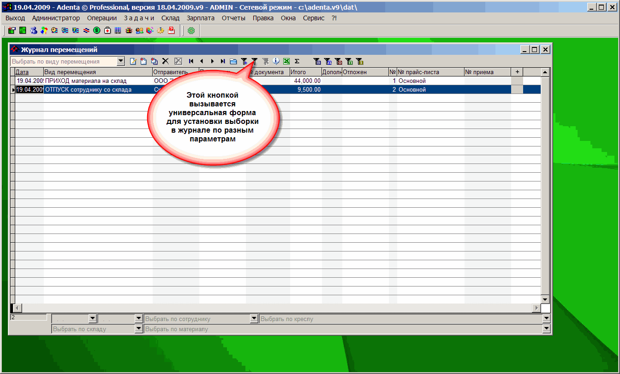Open 'Выбрать по виду перемещения' dropdown
The width and height of the screenshot is (620, 374).
121,61
